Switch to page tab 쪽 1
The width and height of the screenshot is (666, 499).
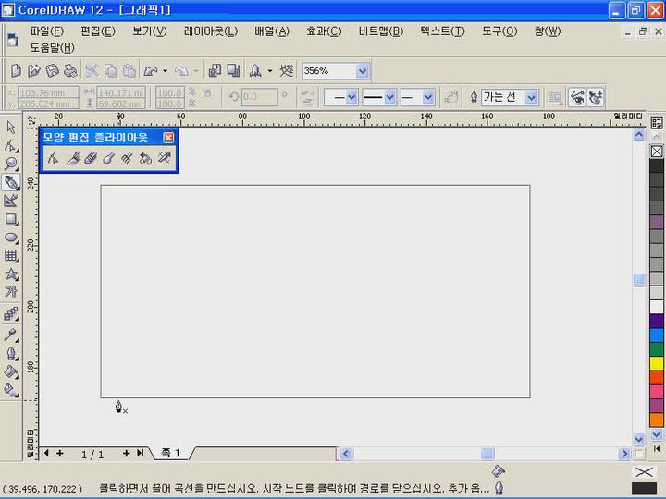(171, 453)
